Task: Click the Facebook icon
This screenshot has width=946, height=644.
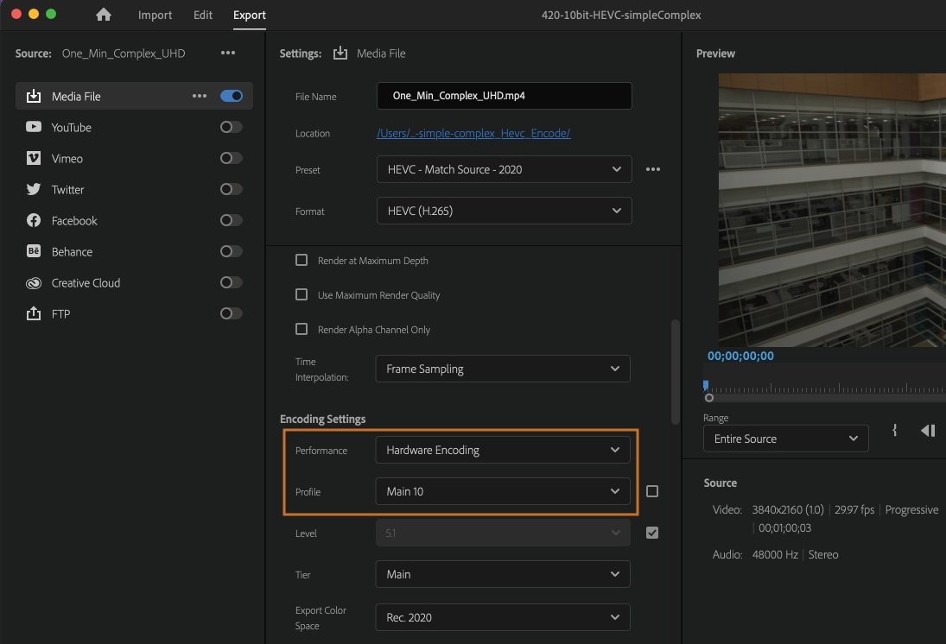Action: tap(34, 220)
